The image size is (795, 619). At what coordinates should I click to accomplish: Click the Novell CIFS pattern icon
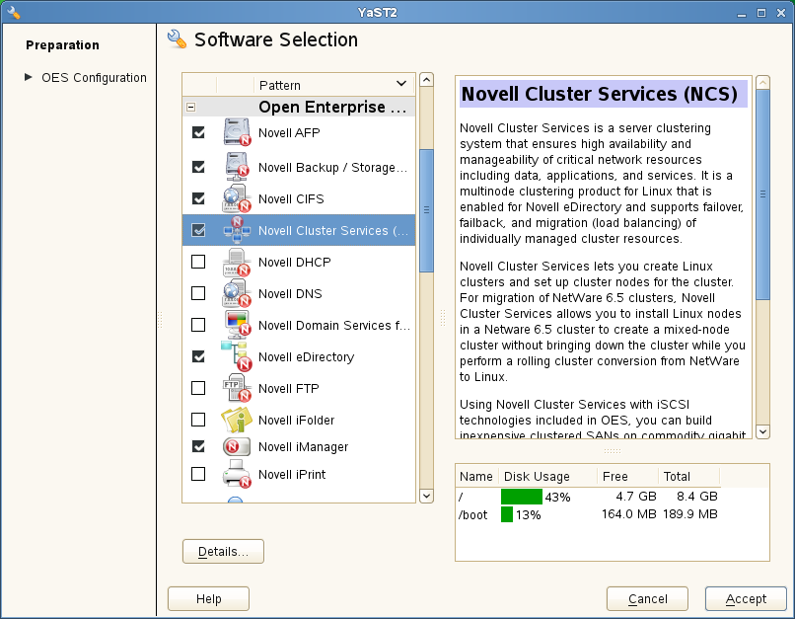coord(237,198)
